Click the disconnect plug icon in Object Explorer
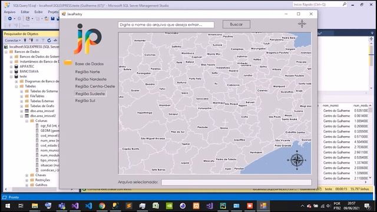This screenshot has width=377, height=212. (31, 40)
